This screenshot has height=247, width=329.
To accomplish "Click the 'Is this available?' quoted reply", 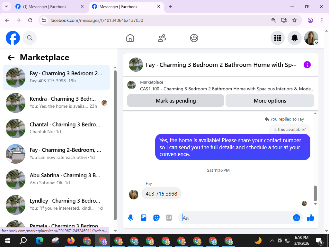I will click(x=289, y=129).
